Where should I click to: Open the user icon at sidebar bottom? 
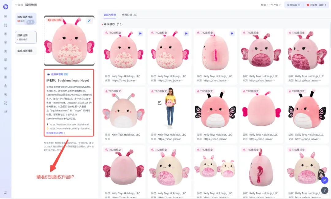coord(6,193)
